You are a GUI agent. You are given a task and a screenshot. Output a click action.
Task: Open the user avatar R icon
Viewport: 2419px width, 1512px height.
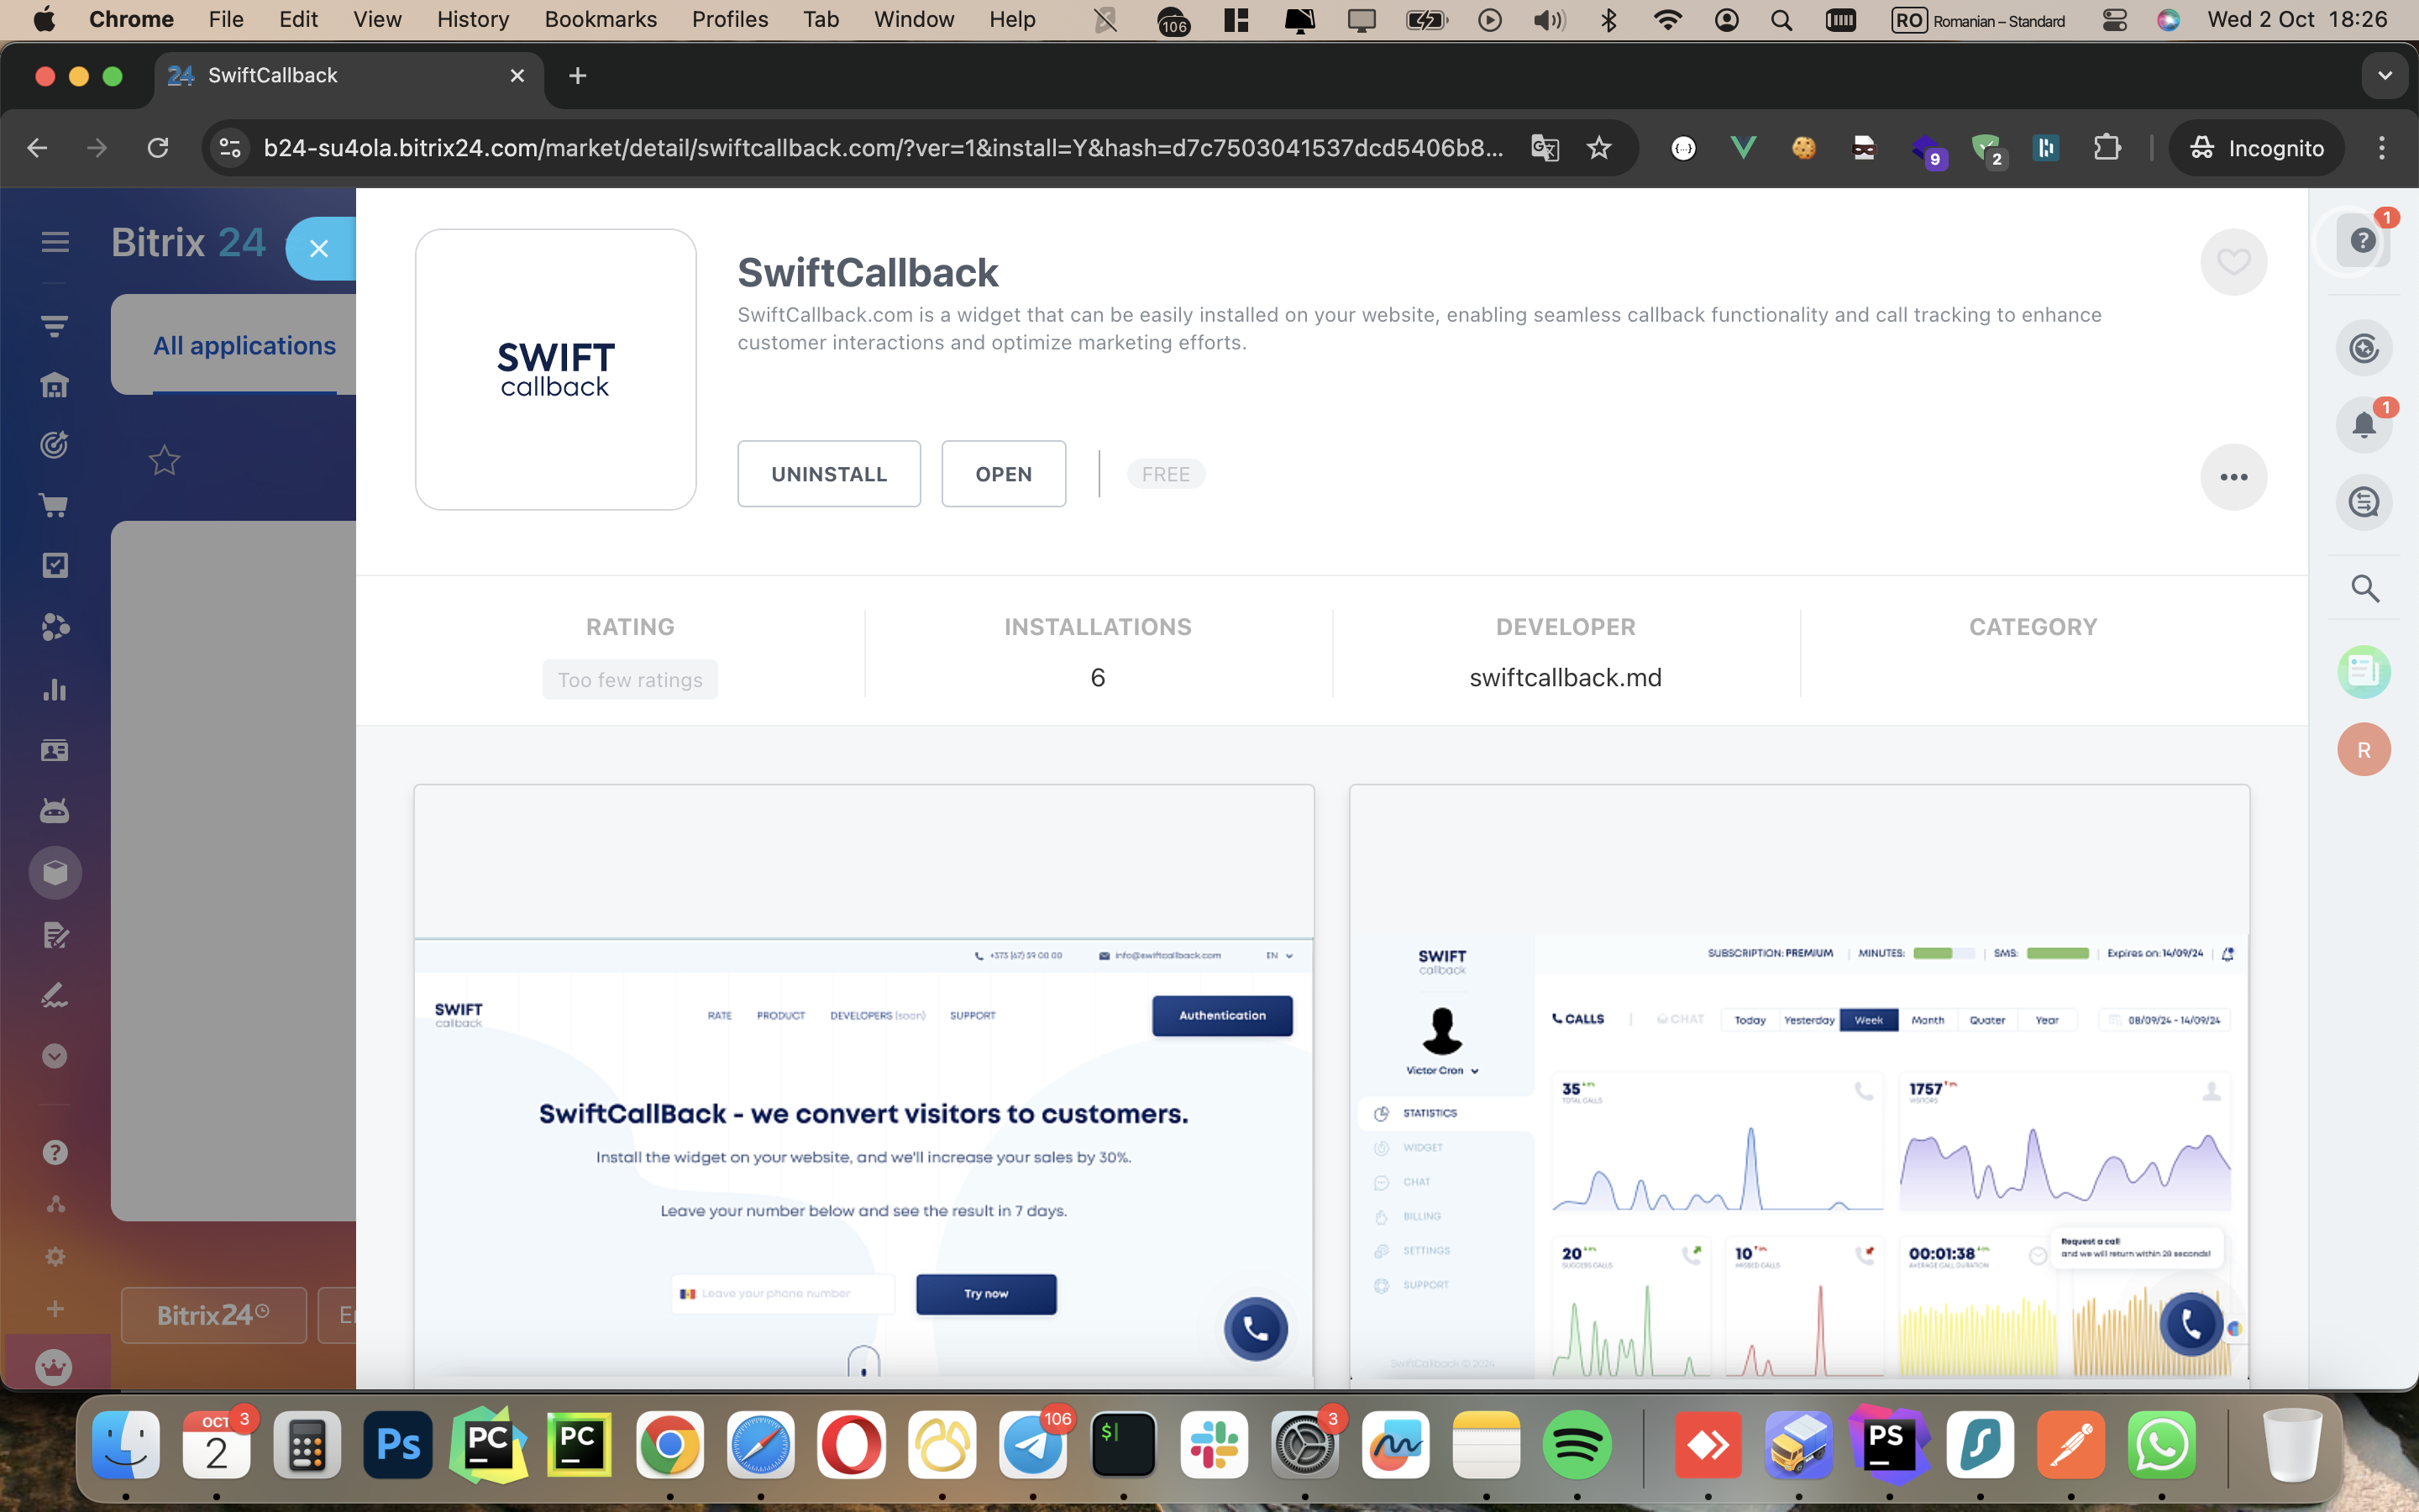pos(2363,750)
